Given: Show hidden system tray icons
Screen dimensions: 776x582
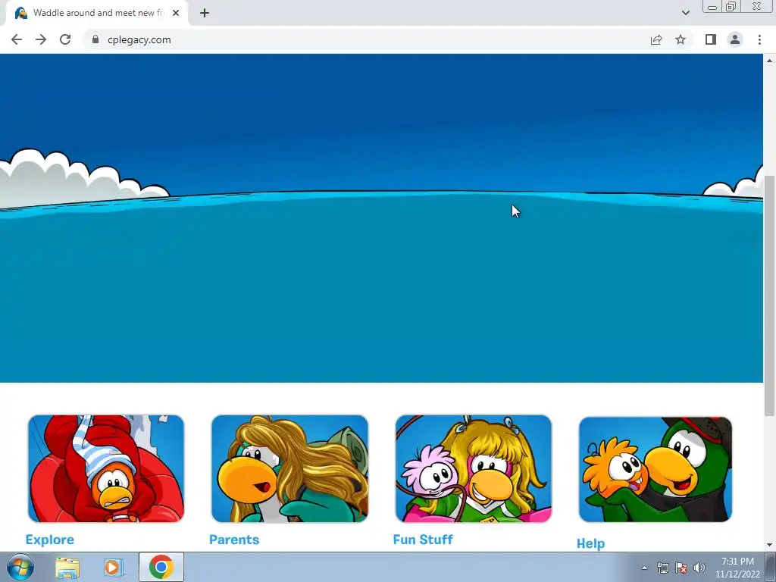Looking at the screenshot, I should click(x=644, y=568).
